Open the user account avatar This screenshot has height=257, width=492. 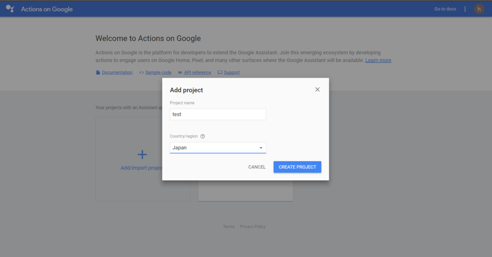(479, 9)
